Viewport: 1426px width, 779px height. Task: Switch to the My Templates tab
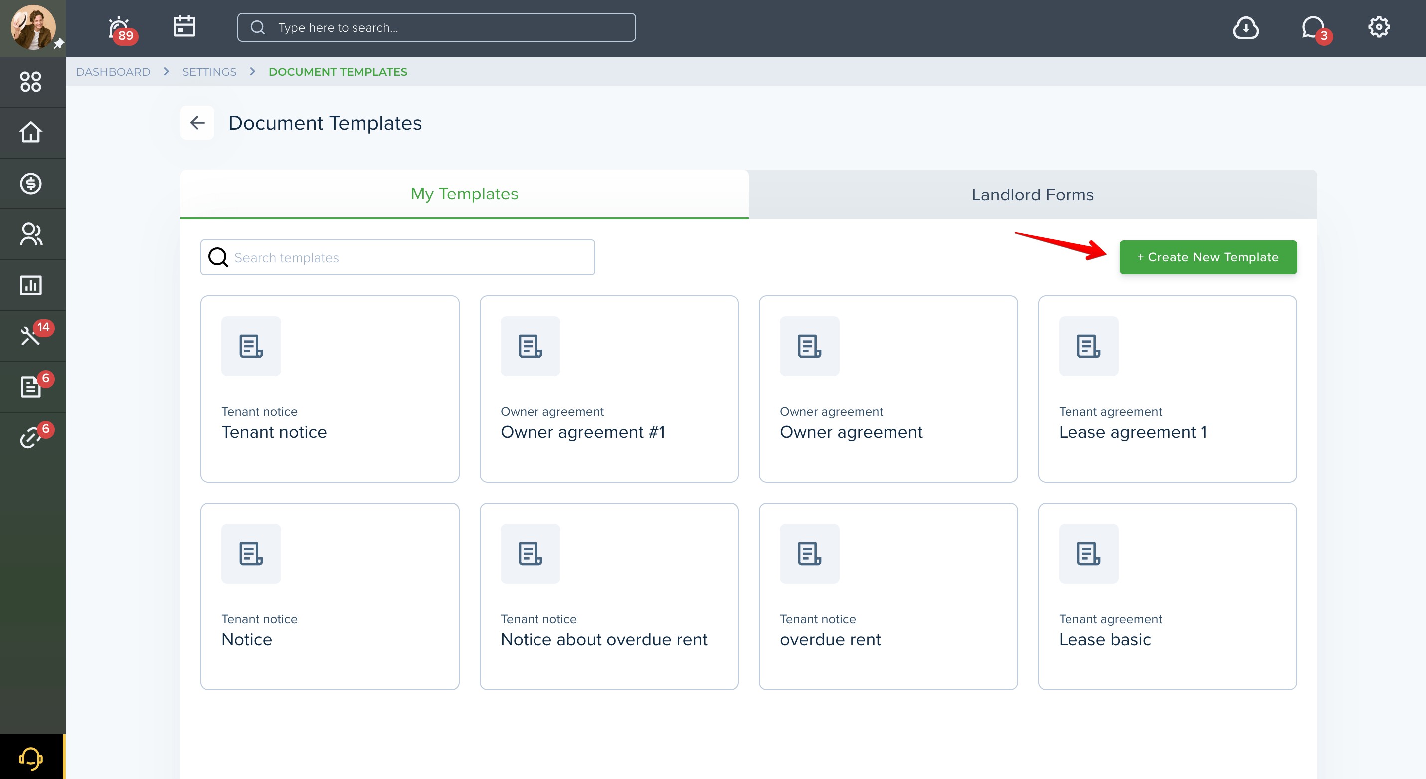click(464, 194)
